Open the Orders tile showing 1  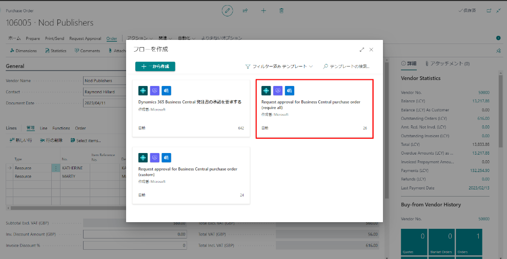(469, 242)
